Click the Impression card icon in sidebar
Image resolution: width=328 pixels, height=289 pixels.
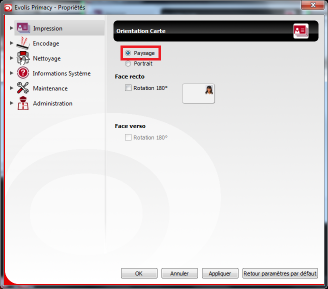click(23, 28)
